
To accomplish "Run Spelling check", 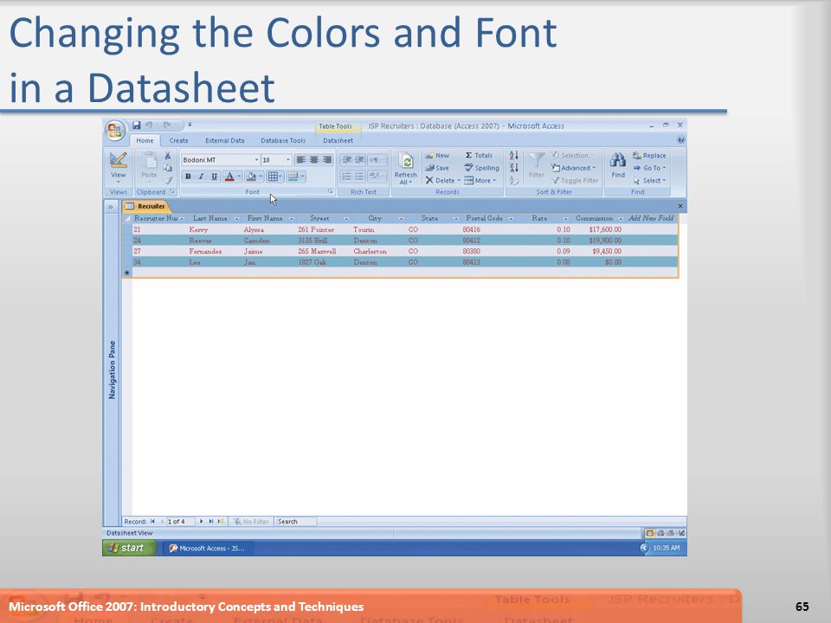I will (482, 168).
